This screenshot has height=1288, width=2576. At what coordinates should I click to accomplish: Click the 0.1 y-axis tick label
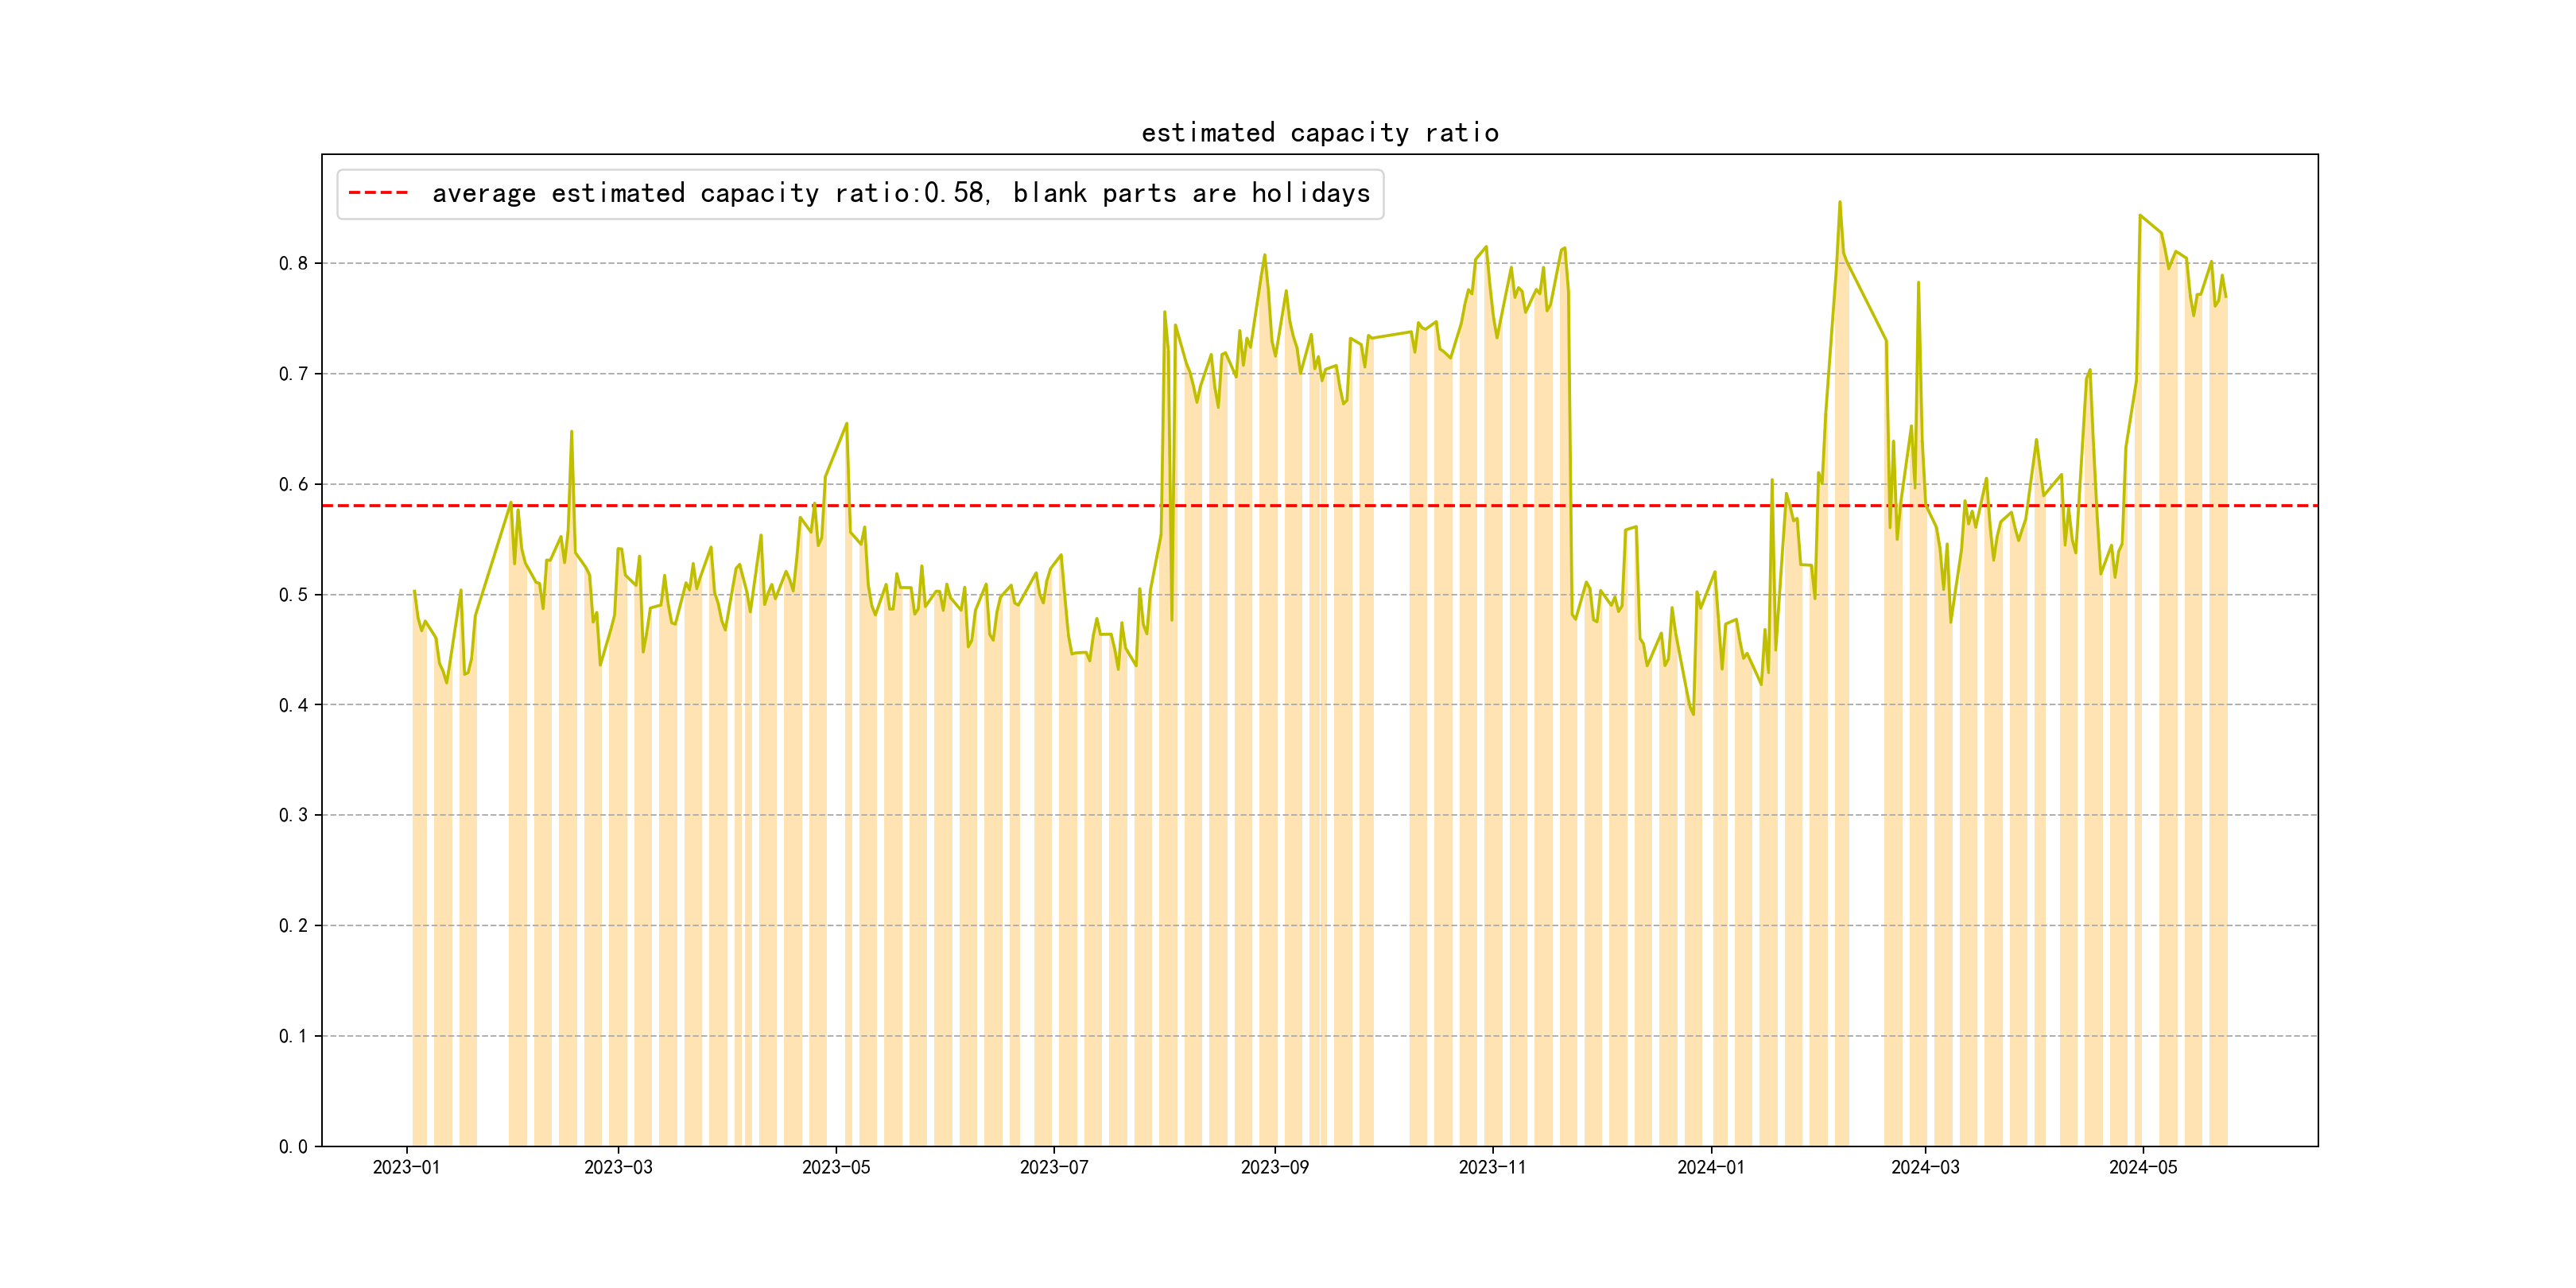coord(293,1036)
